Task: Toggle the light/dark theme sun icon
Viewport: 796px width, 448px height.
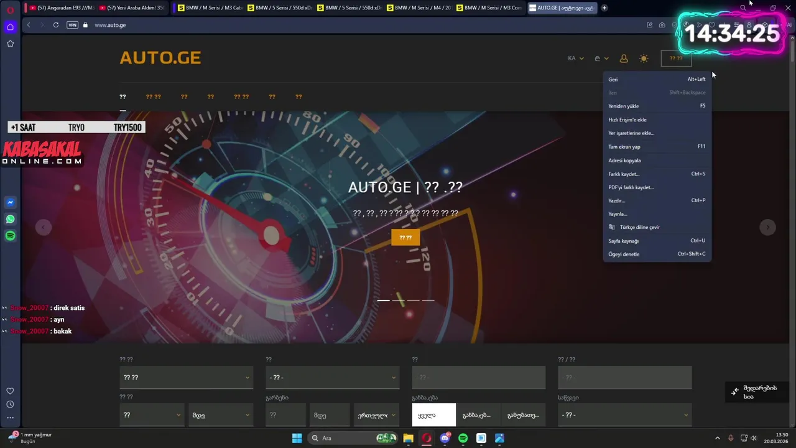Action: click(x=644, y=58)
